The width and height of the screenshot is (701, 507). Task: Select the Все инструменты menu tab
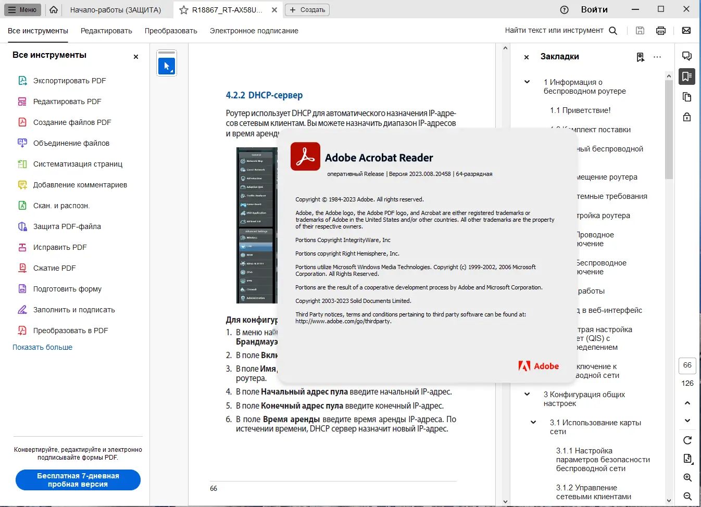pos(38,31)
